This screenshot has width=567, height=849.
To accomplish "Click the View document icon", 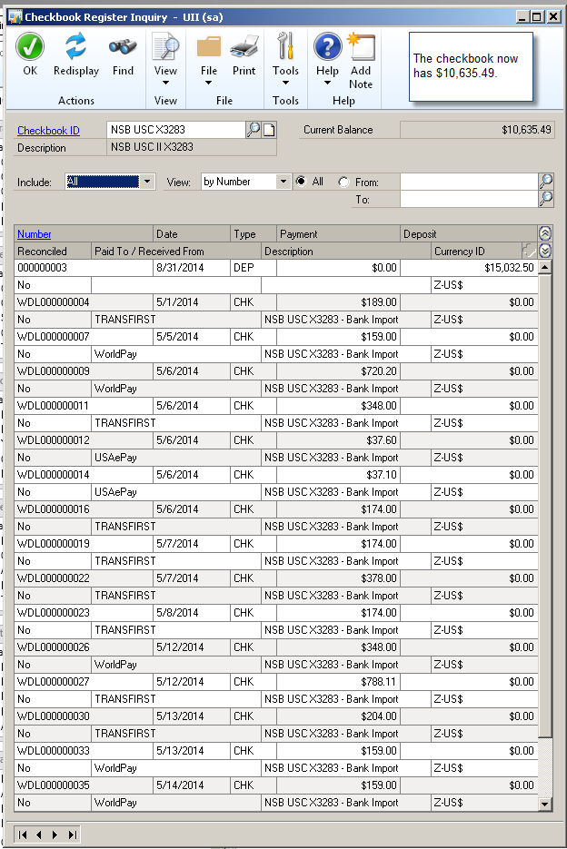I will [165, 46].
